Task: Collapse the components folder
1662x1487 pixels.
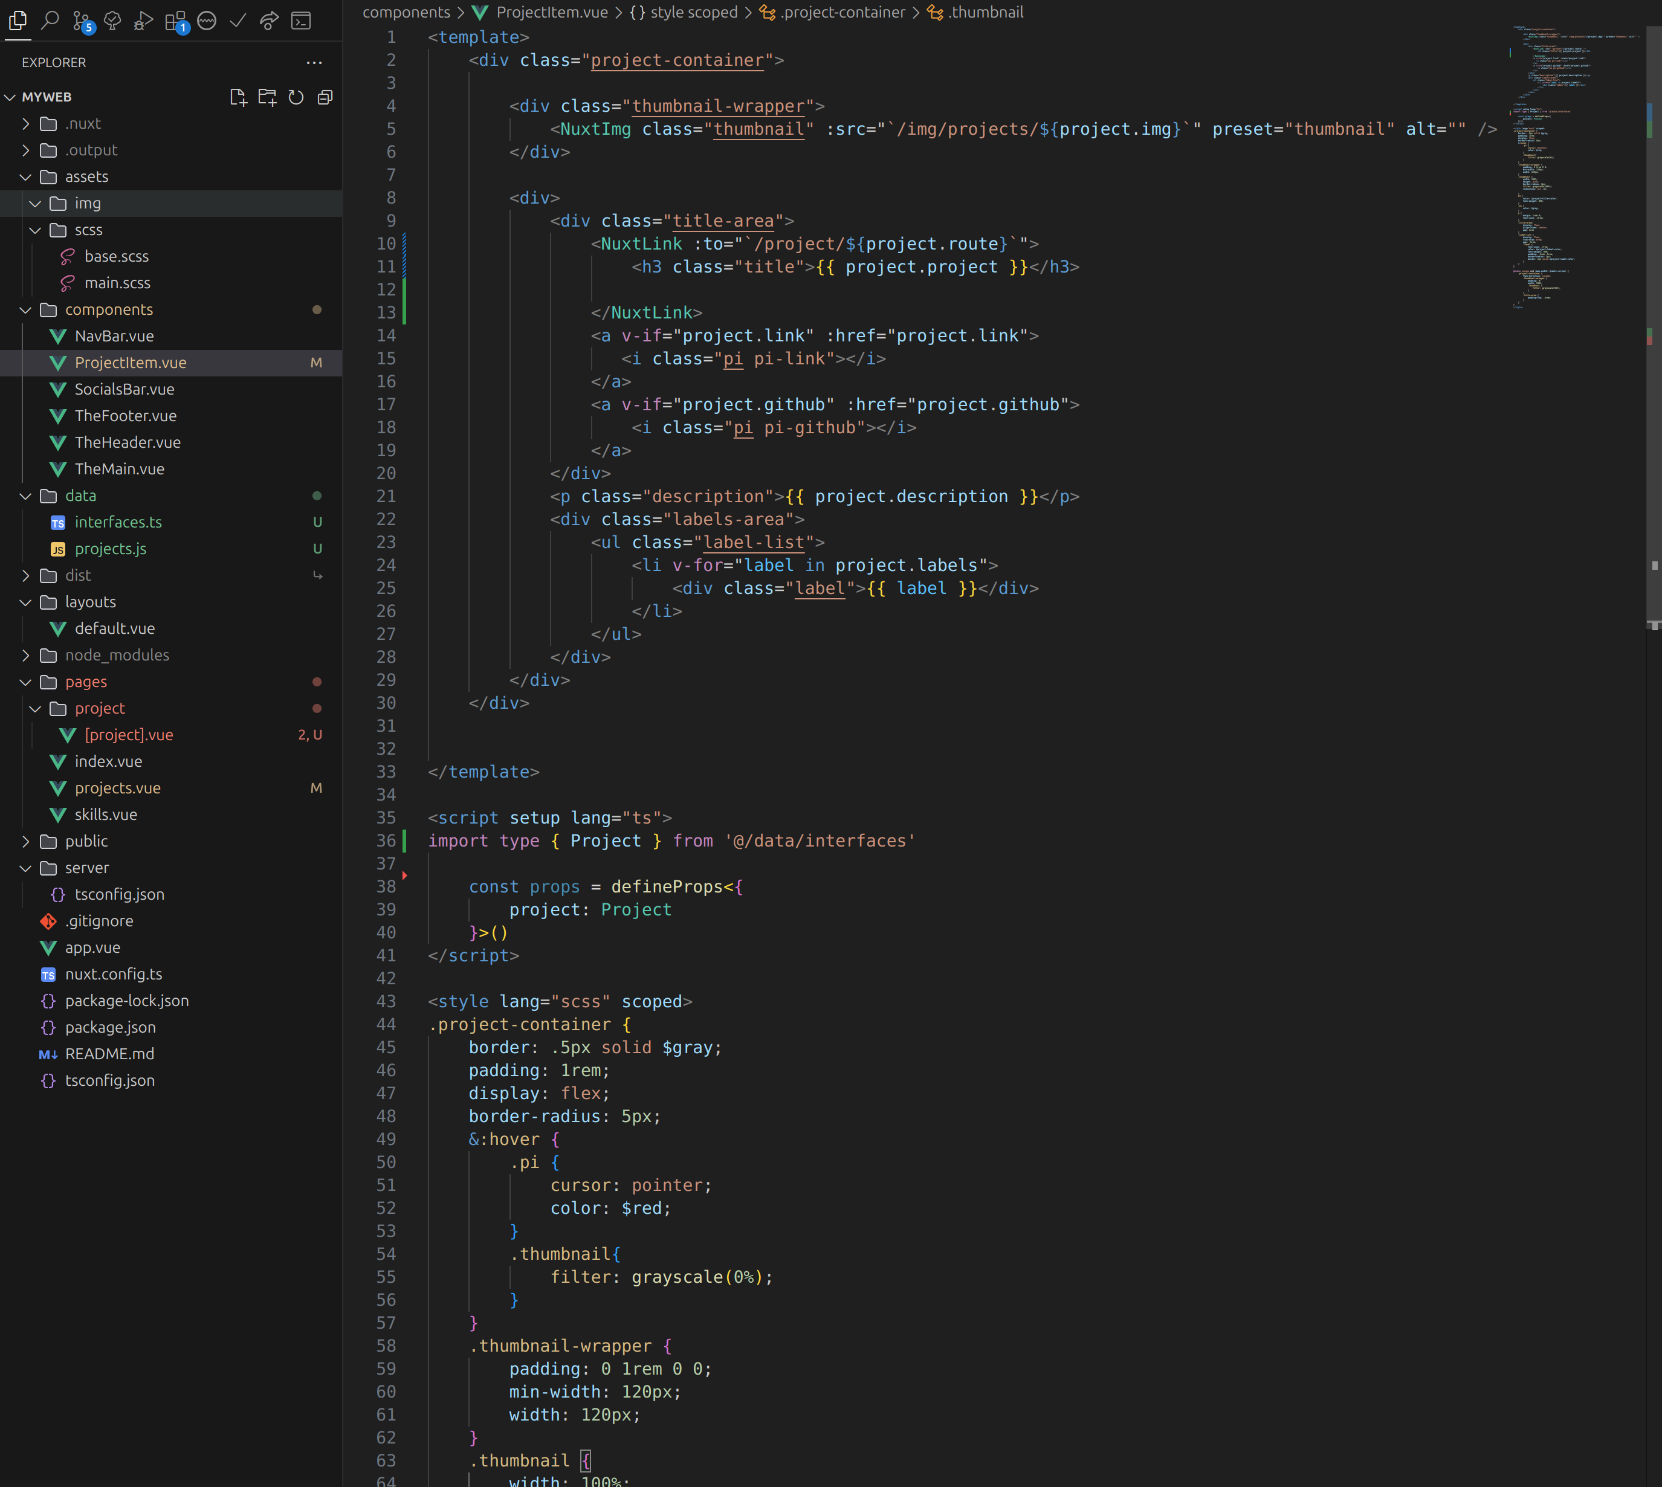Action: (108, 309)
